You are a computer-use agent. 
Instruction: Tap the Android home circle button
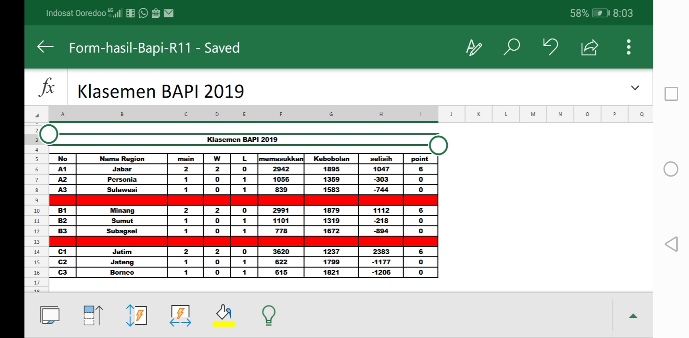(x=671, y=169)
